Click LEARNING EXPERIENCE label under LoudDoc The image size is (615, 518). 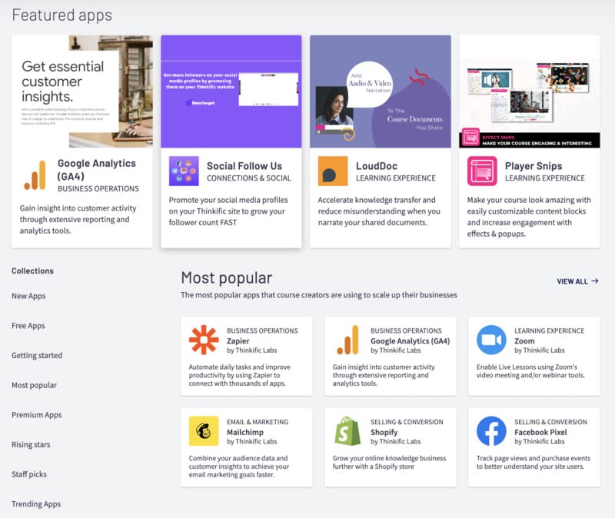tap(396, 178)
